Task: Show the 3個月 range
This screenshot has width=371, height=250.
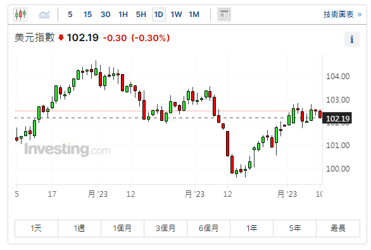Action: 165,228
